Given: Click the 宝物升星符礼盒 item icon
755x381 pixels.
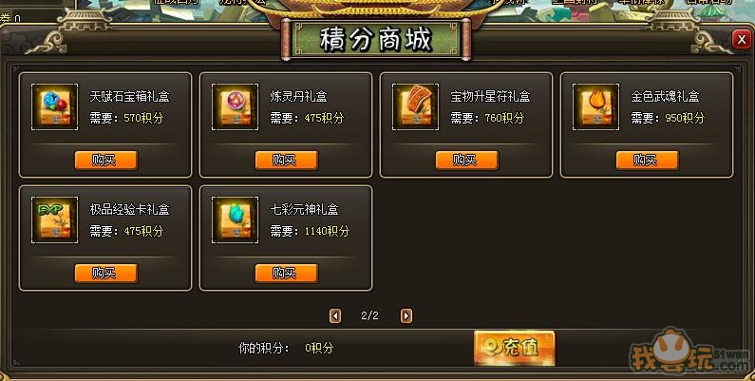Looking at the screenshot, I should click(416, 107).
